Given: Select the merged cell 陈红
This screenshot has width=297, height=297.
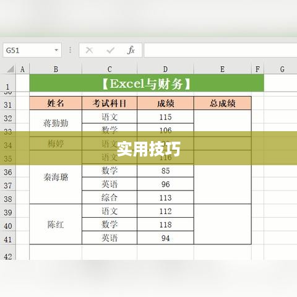Looking at the screenshot, I should coord(56,224).
